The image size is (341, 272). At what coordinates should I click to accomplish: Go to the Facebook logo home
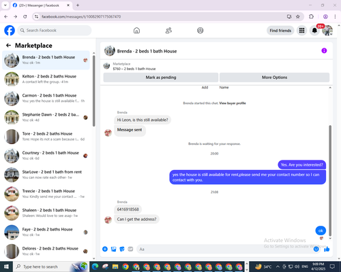click(10, 31)
